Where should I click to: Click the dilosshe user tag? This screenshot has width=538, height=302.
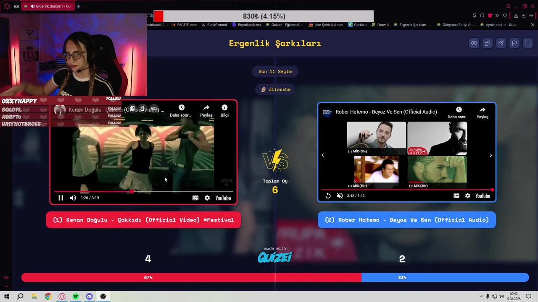[275, 89]
